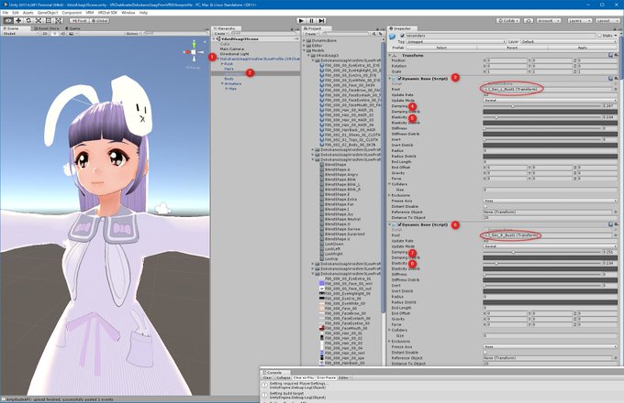This screenshot has height=403, width=624.
Task: Click the Project search-by-type icon
Action: pyautogui.click(x=373, y=34)
